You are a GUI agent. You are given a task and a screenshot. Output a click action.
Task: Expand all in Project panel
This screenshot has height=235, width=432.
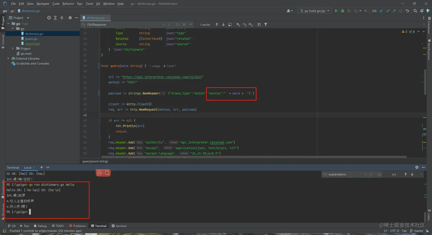tap(55, 18)
